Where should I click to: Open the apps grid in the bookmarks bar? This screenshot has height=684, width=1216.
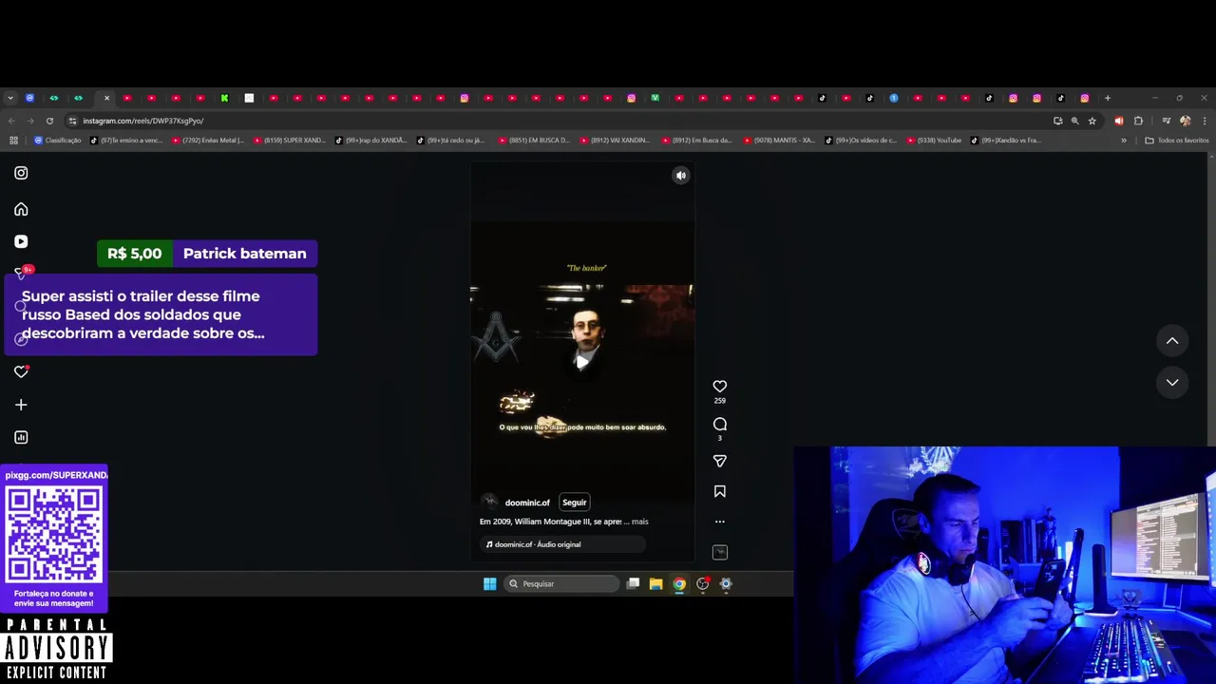(13, 141)
